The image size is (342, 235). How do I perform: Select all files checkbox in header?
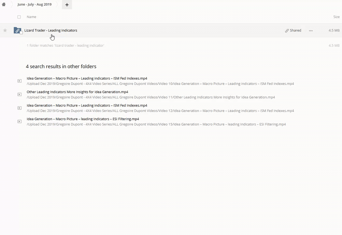pos(19,17)
